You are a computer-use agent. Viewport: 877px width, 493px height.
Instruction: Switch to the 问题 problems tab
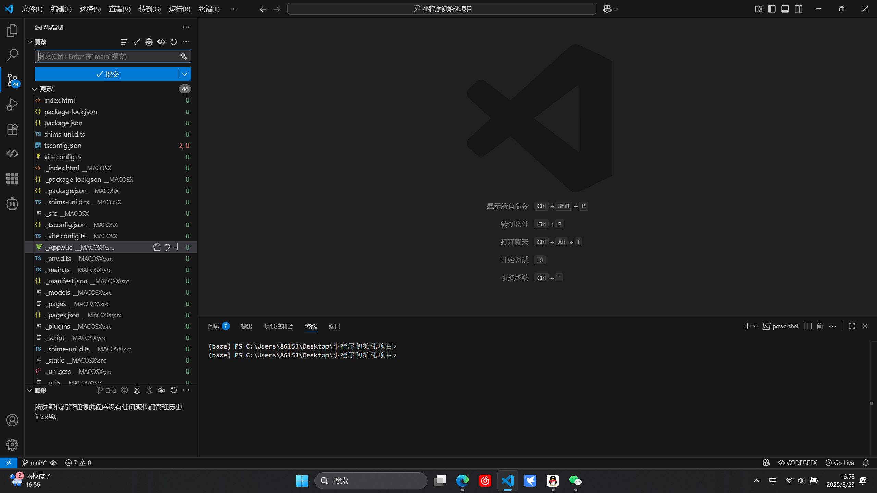pos(219,326)
